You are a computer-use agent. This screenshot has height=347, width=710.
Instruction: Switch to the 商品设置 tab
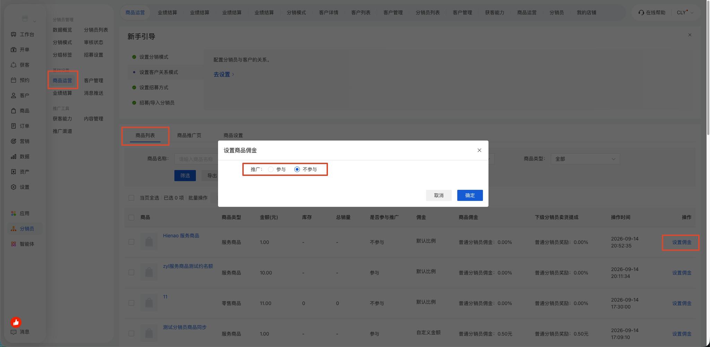pyautogui.click(x=233, y=135)
